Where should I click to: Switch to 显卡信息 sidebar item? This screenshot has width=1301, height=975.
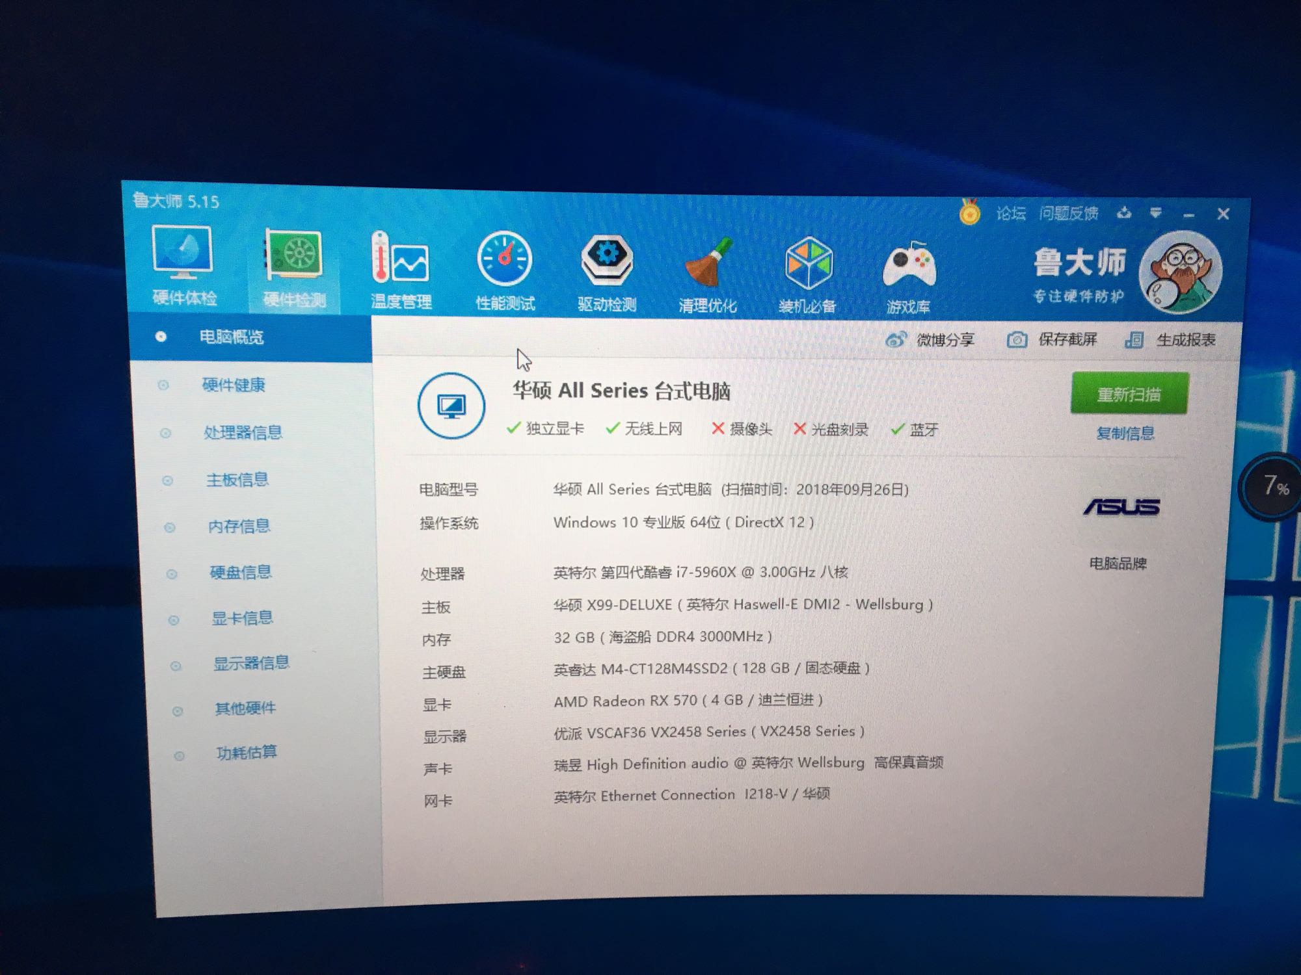241,618
